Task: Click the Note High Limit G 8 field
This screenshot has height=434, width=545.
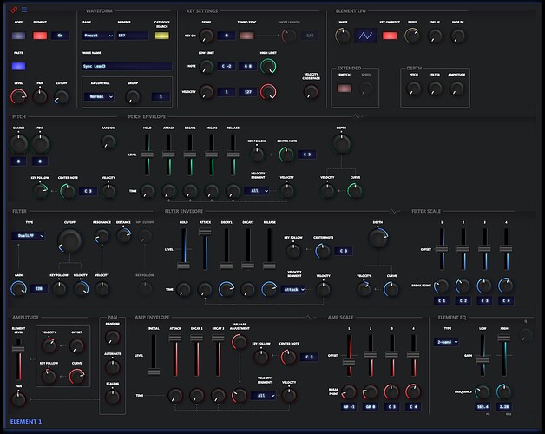Action: coord(248,66)
